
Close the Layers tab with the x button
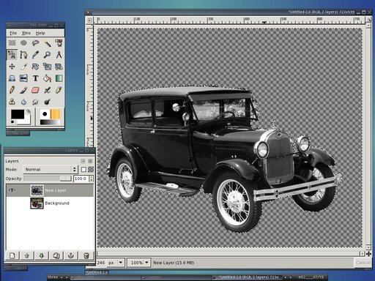click(90, 161)
